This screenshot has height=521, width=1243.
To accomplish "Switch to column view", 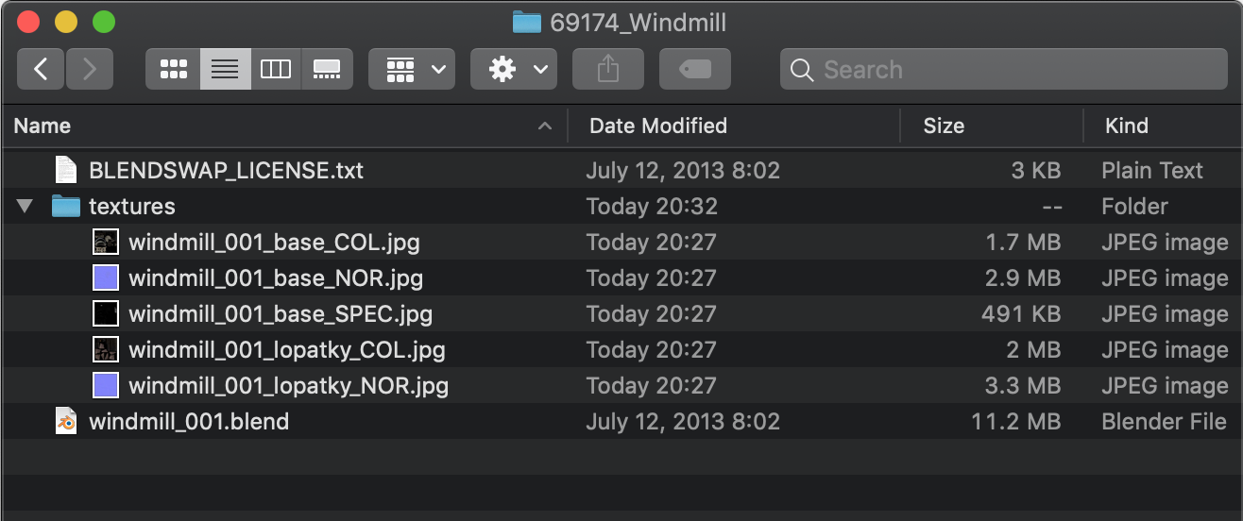I will [276, 69].
